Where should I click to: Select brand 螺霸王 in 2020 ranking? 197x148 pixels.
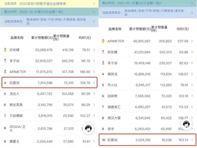tap(14, 142)
